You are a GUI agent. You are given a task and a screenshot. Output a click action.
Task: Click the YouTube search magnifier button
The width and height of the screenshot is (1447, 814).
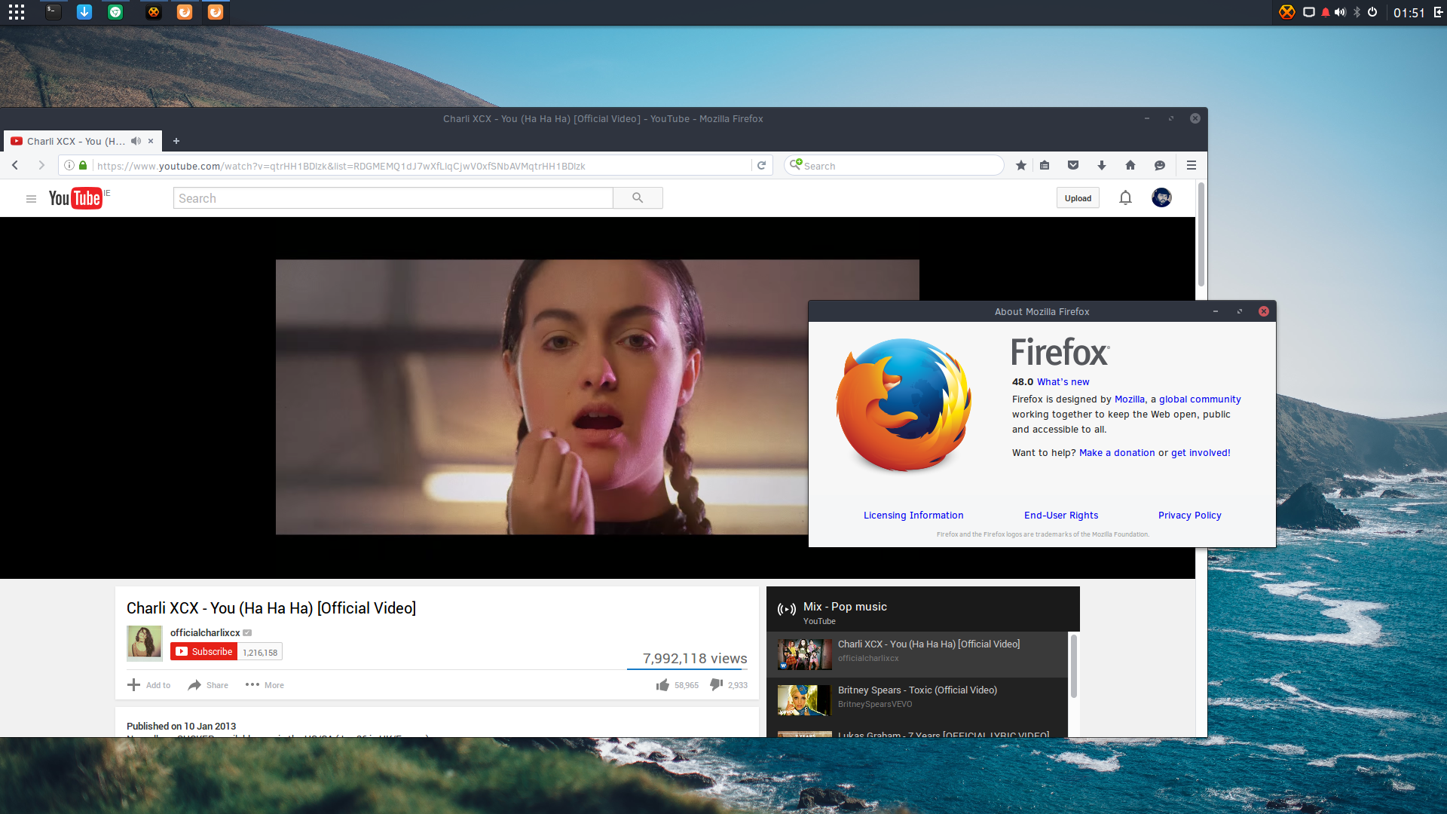tap(638, 198)
